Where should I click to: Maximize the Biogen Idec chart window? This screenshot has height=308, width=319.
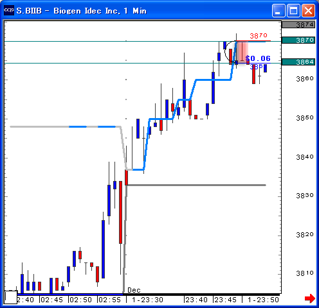pos(293,10)
